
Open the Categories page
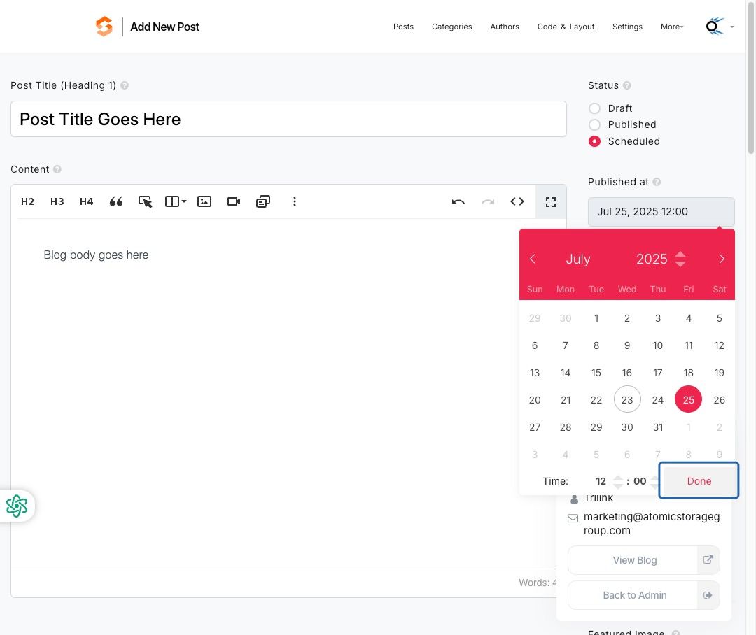pyautogui.click(x=451, y=27)
